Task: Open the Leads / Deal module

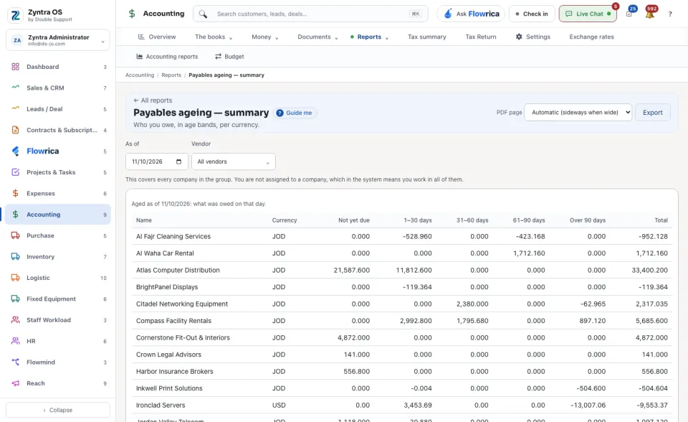Action: 58,109
